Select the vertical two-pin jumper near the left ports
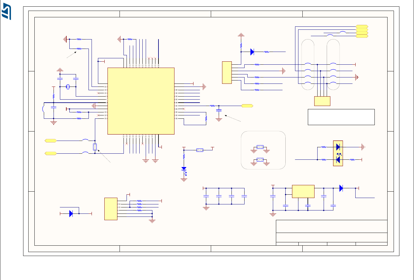 click(95, 147)
